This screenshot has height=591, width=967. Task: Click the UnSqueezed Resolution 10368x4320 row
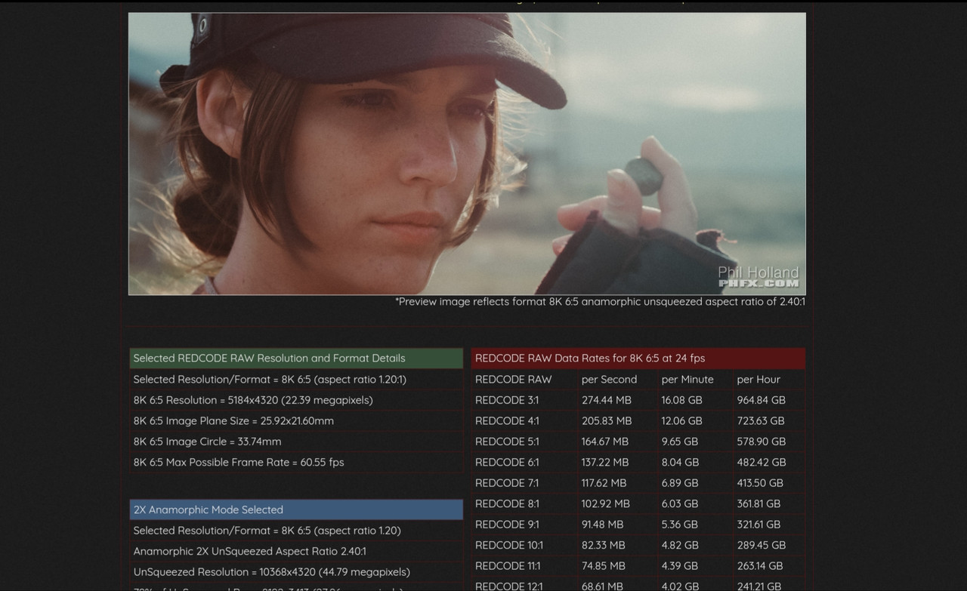click(296, 572)
